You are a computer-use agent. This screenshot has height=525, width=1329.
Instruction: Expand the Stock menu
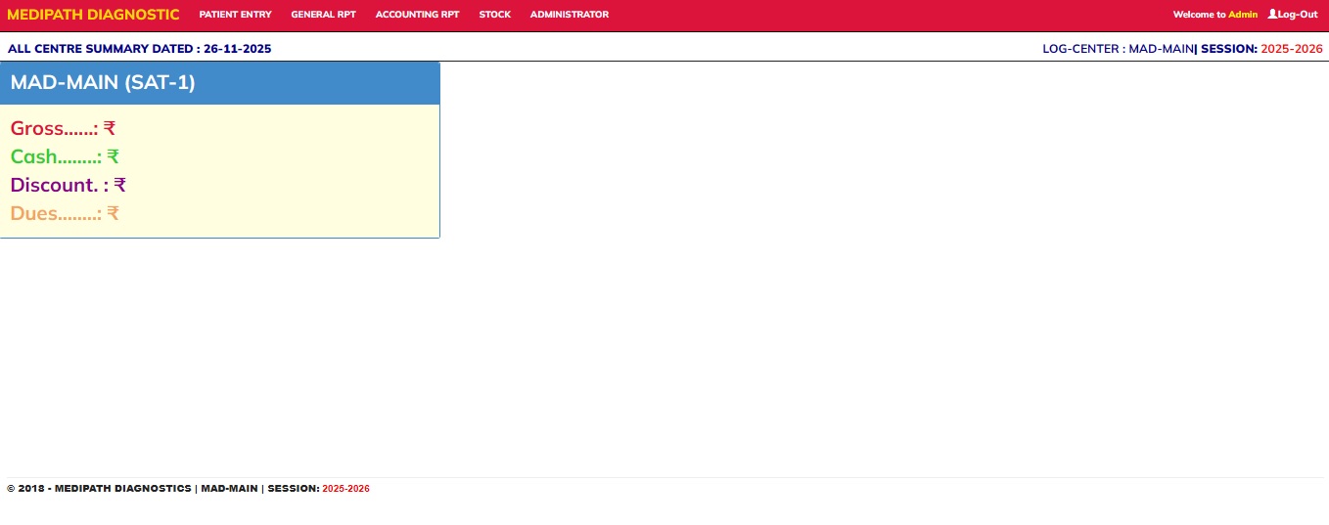point(494,15)
